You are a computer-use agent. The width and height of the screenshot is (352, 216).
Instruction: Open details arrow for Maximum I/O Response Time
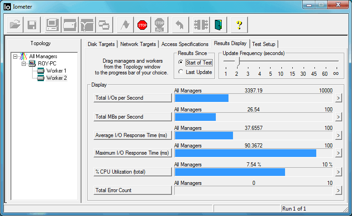tap(338, 153)
